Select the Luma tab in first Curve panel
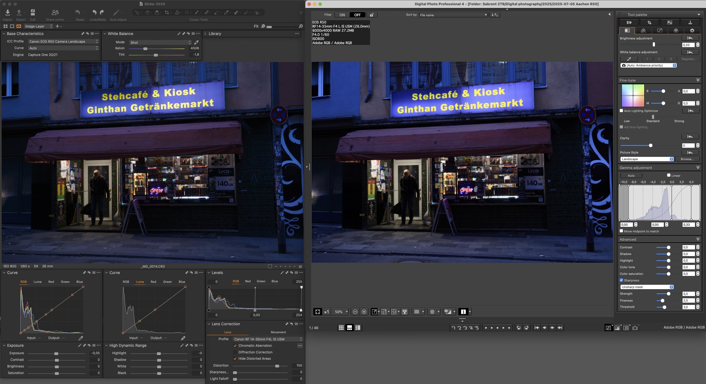706x384 pixels. point(38,282)
